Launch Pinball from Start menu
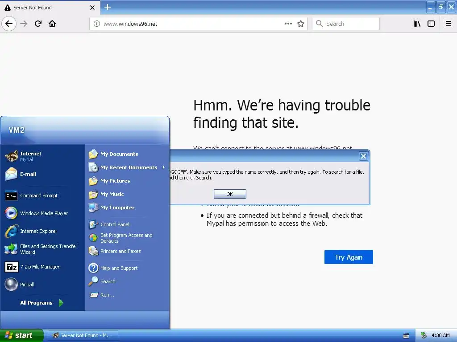457x342 pixels. tap(42, 285)
